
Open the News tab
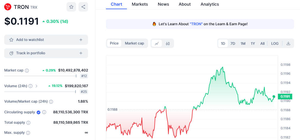(x=163, y=4)
